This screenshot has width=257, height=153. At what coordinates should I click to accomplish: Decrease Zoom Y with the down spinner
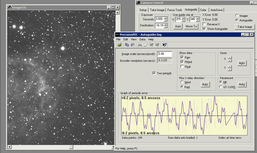[x=230, y=69]
